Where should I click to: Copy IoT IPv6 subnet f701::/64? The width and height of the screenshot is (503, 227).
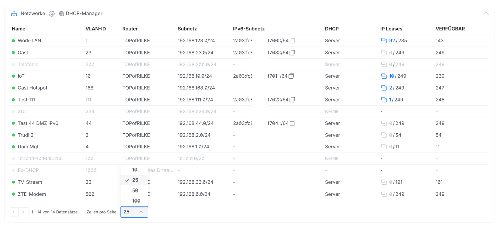291,76
